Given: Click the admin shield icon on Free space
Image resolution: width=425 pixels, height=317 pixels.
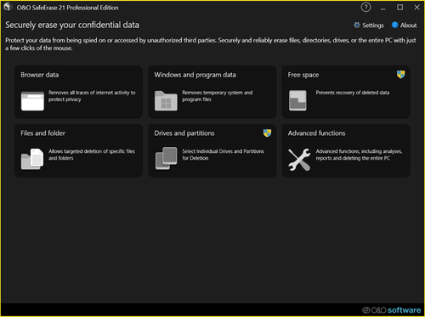Looking at the screenshot, I should pos(400,75).
